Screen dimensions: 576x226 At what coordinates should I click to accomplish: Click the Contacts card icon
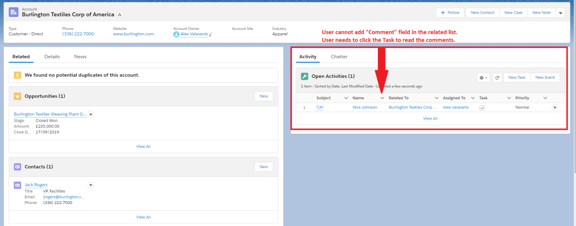tap(17, 167)
